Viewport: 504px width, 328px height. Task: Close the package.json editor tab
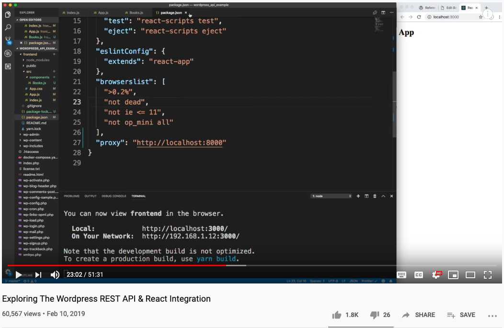[x=186, y=12]
